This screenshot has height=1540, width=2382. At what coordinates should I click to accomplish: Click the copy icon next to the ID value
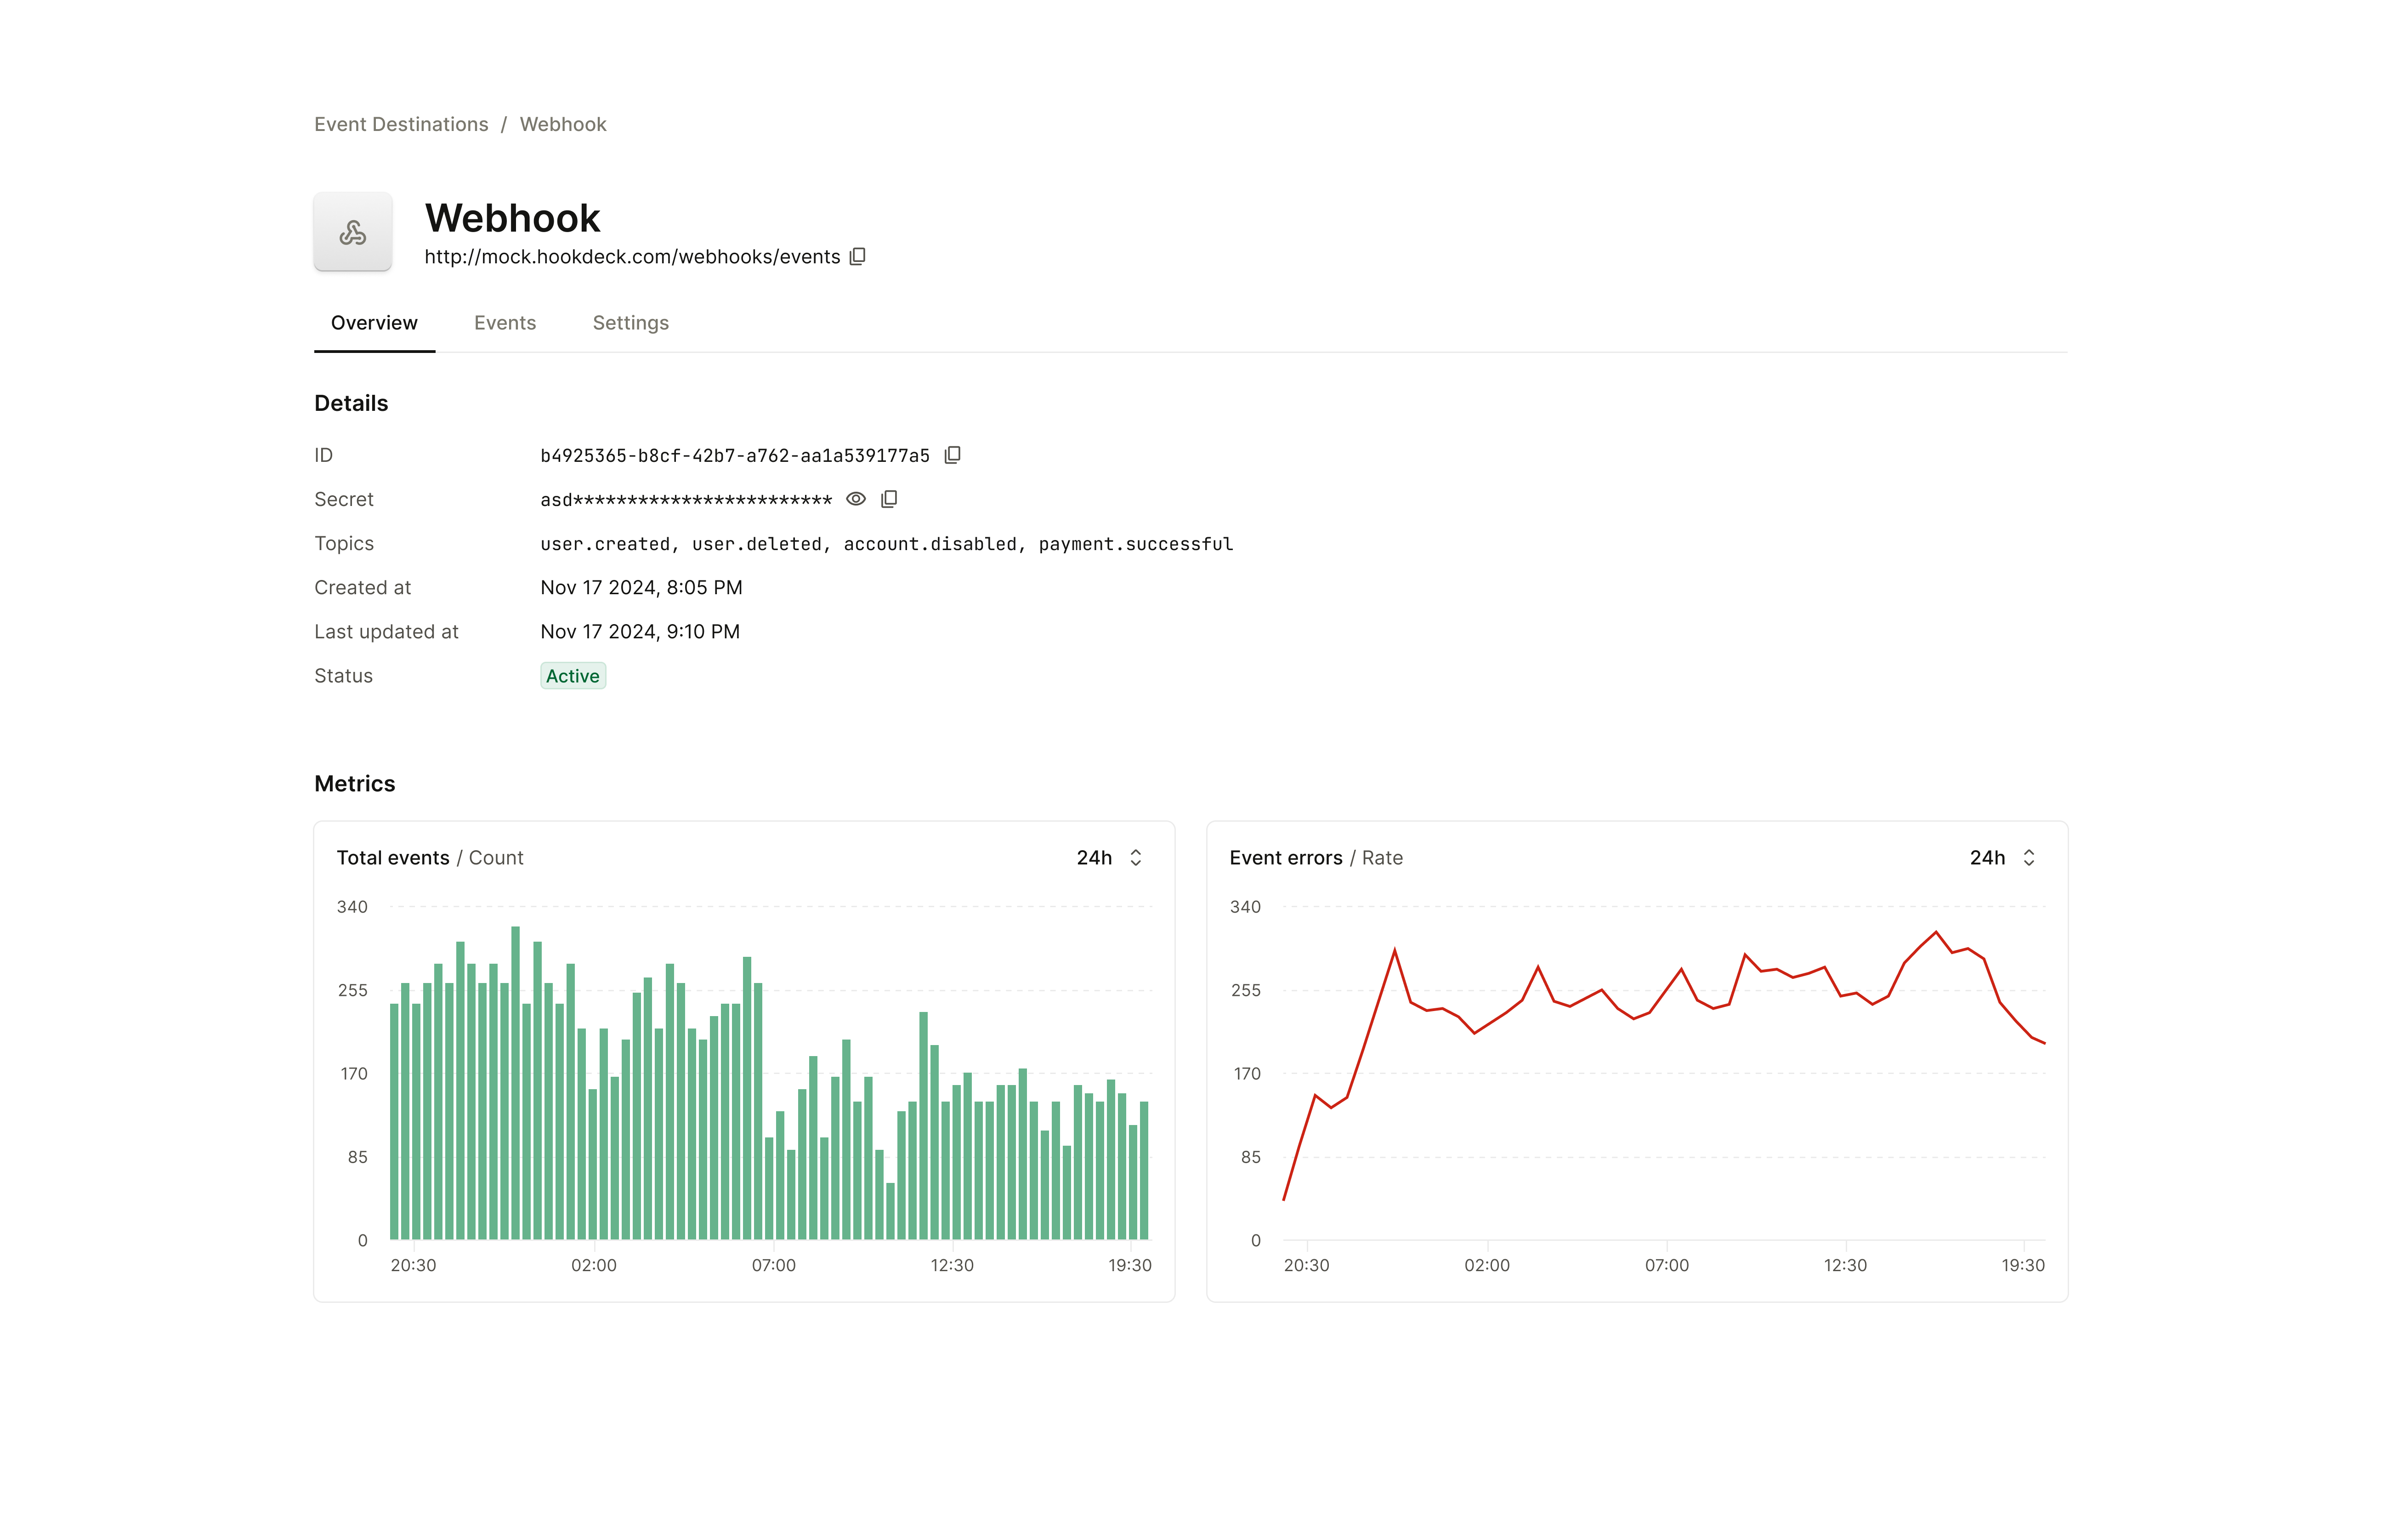953,455
